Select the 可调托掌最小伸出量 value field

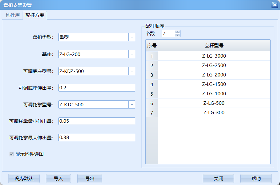pyautogui.click(x=97, y=121)
